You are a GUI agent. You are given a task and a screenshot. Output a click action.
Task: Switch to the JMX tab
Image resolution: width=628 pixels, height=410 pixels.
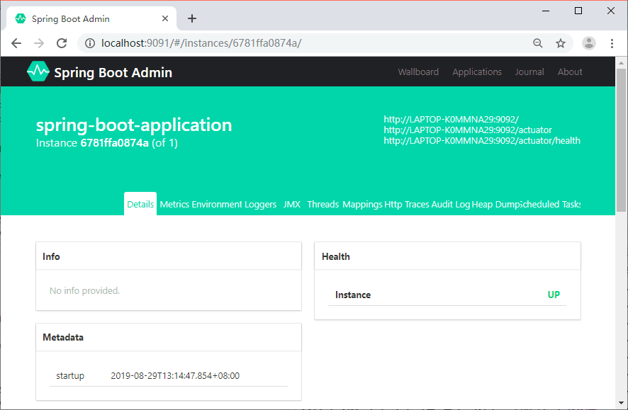292,204
